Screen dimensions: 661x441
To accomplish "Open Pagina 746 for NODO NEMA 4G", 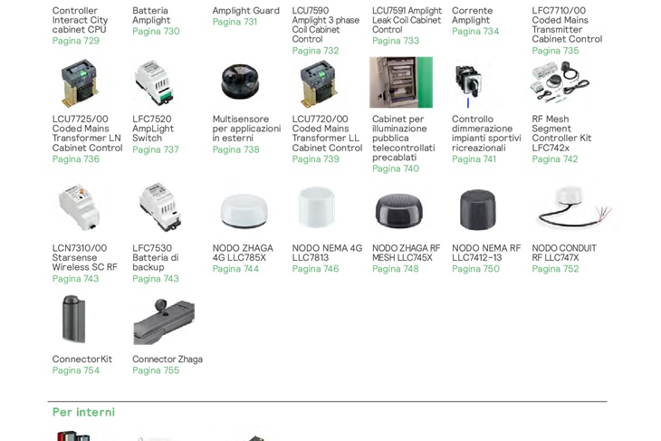I will pos(315,269).
